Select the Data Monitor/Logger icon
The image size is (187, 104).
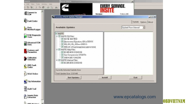coord(25,29)
